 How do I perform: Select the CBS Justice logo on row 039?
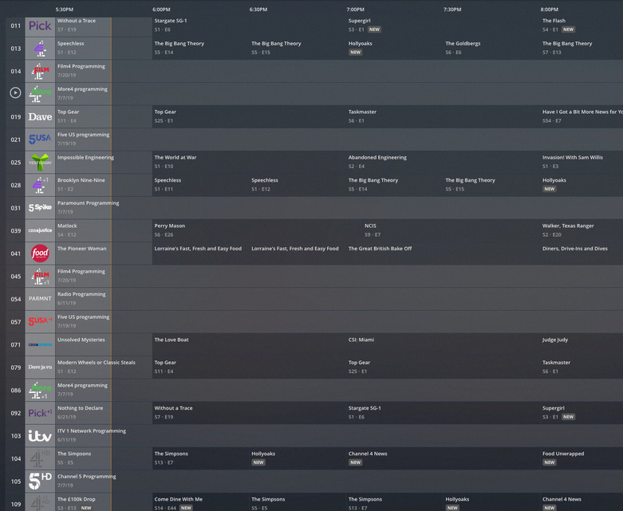coord(40,230)
